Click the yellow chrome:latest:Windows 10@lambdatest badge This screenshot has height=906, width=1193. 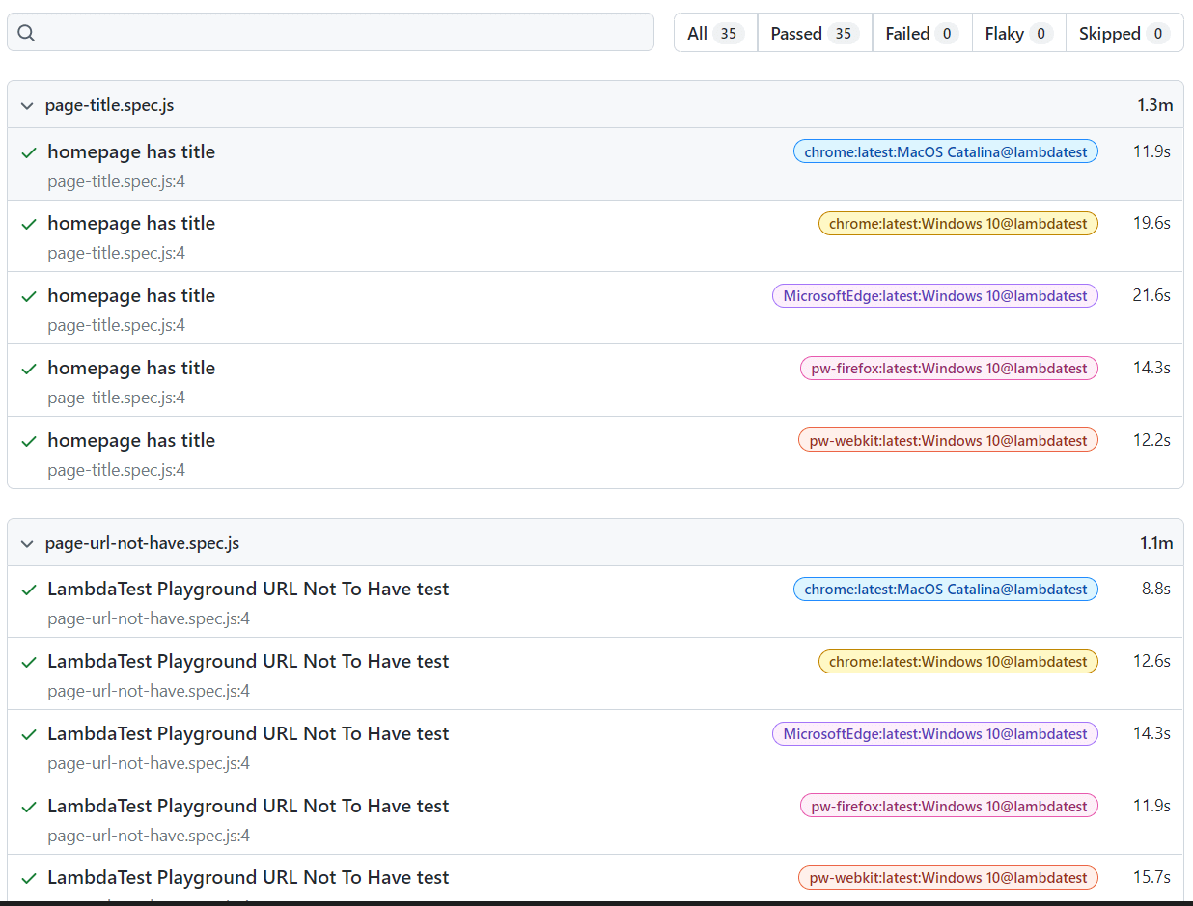tap(957, 223)
